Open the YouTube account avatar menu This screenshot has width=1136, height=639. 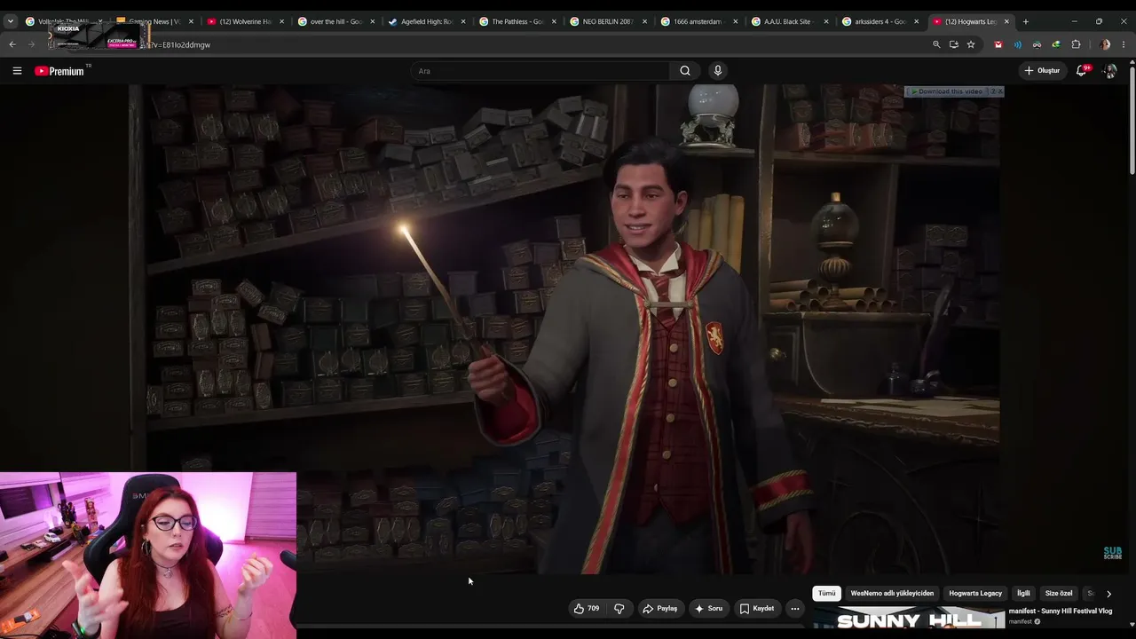pos(1109,71)
